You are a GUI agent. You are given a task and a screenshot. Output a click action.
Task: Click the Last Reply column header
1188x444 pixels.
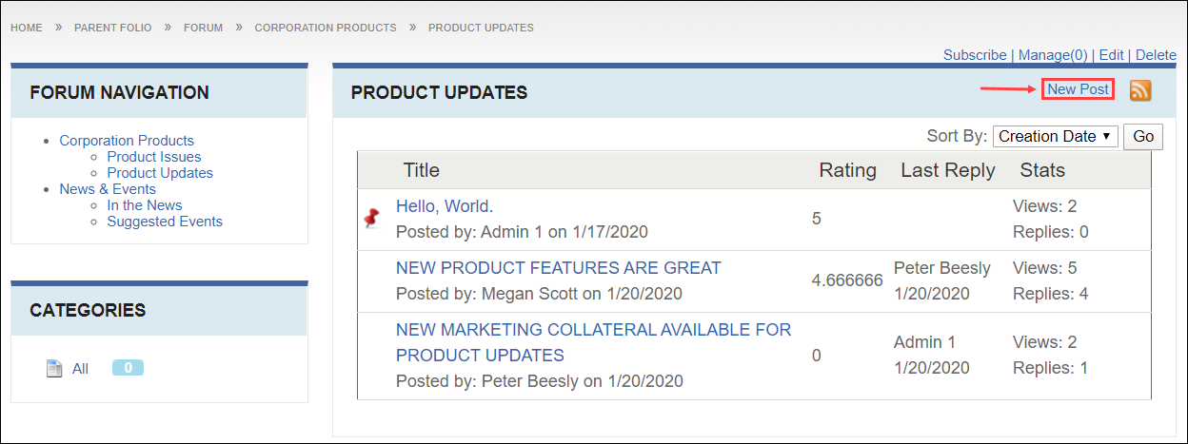[x=948, y=170]
